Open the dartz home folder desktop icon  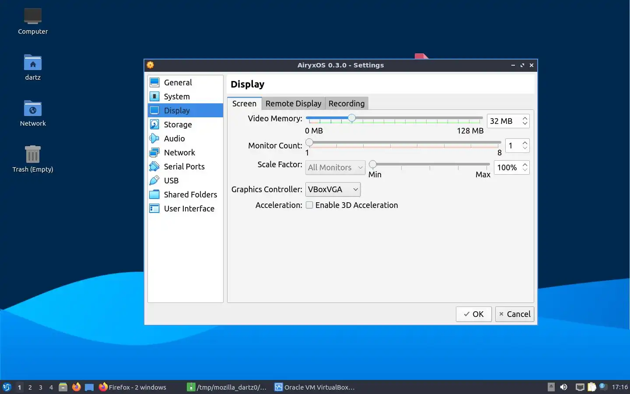coord(33,63)
